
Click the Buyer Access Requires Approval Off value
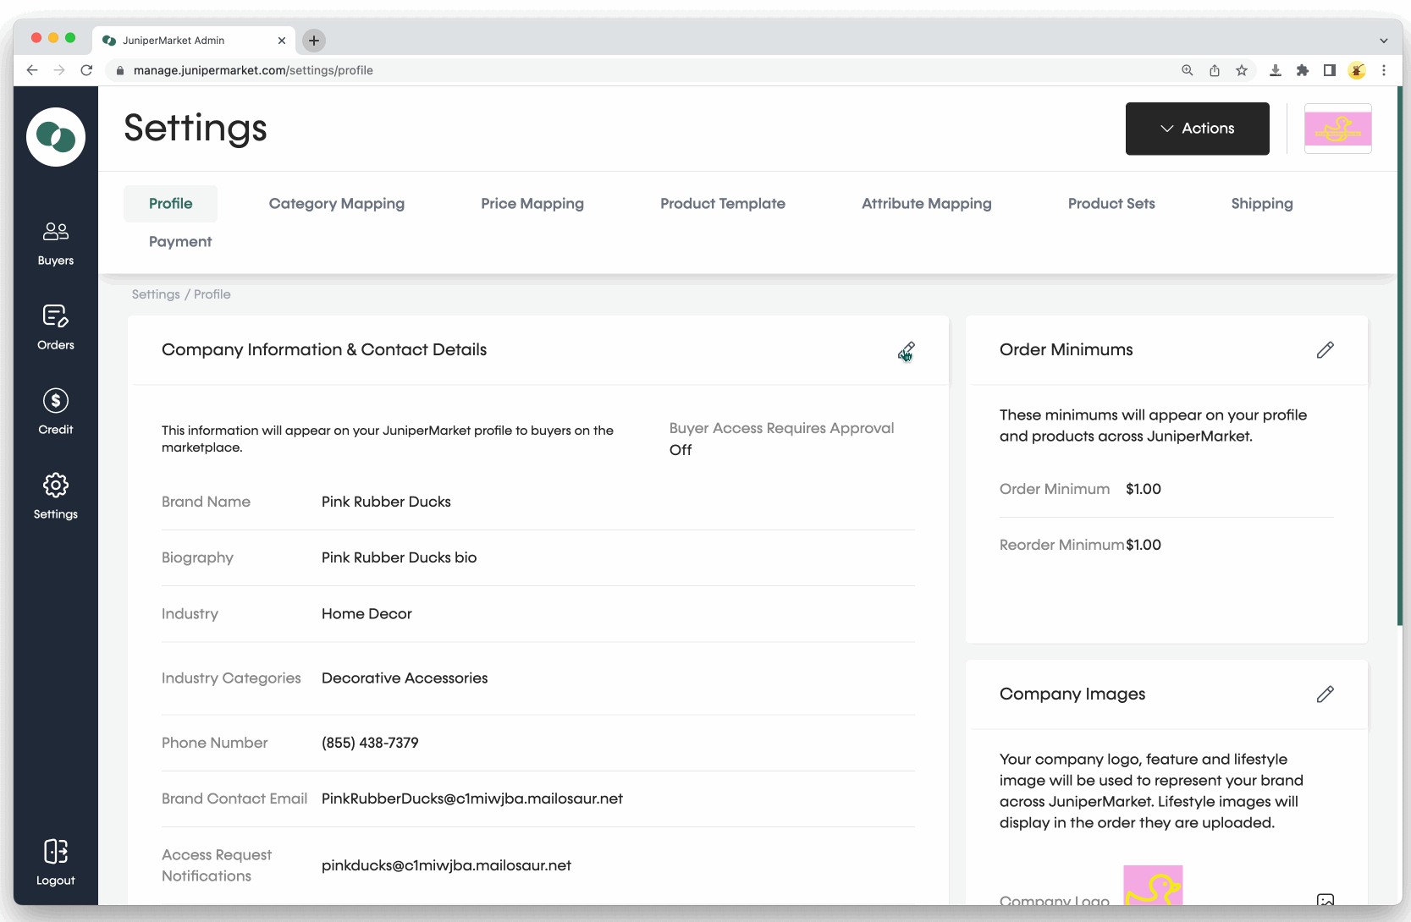click(x=681, y=450)
